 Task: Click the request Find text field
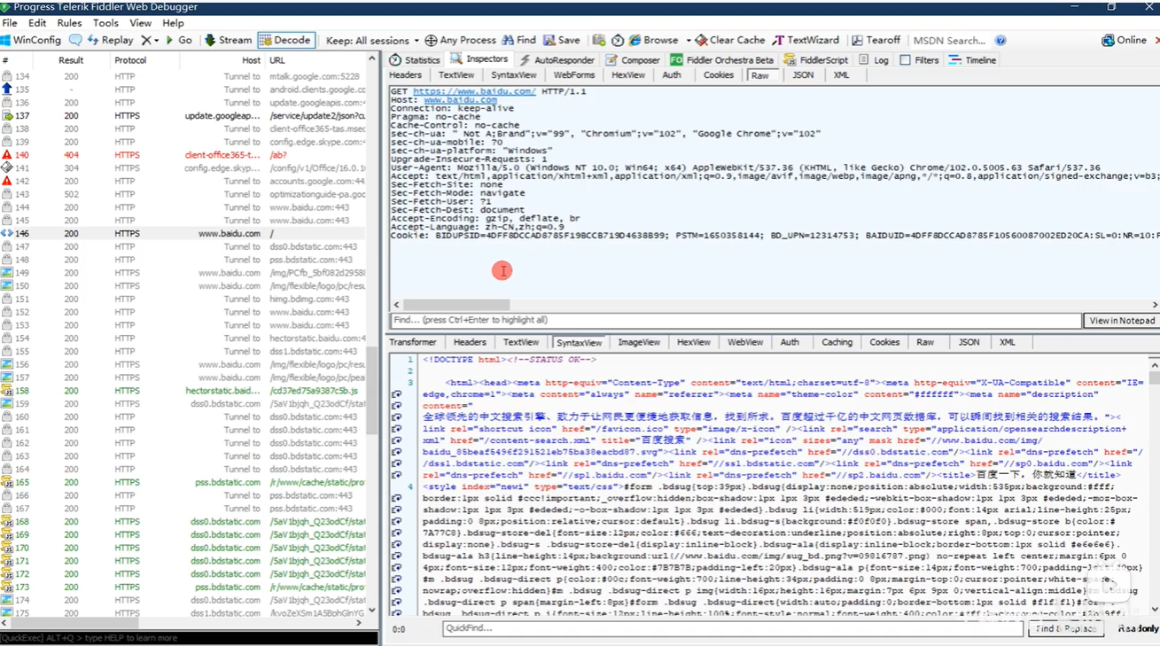[736, 320]
